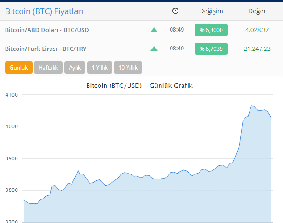This screenshot has height=223, width=283.
Task: Click the Değişim column header
Action: pyautogui.click(x=211, y=11)
